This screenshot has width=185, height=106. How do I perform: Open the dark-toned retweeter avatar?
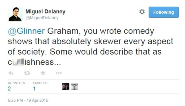65,86
